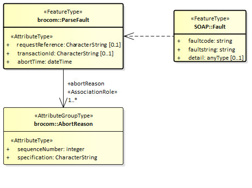Click the 1..* multiplicity label
Image resolution: width=252 pixels, height=188 pixels.
[72, 100]
